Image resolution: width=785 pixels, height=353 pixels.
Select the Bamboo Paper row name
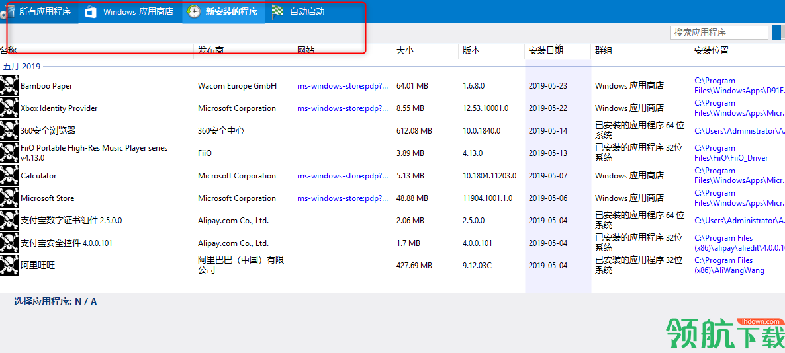click(x=46, y=86)
